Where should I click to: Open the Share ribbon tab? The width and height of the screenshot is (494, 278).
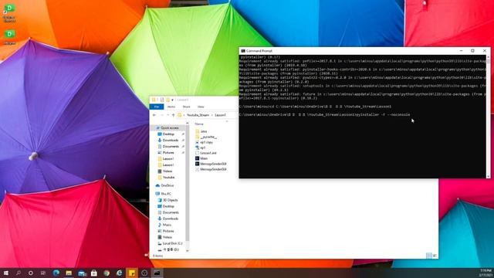tap(186, 107)
